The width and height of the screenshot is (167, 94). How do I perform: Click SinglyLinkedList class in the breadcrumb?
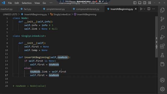pos(62,14)
